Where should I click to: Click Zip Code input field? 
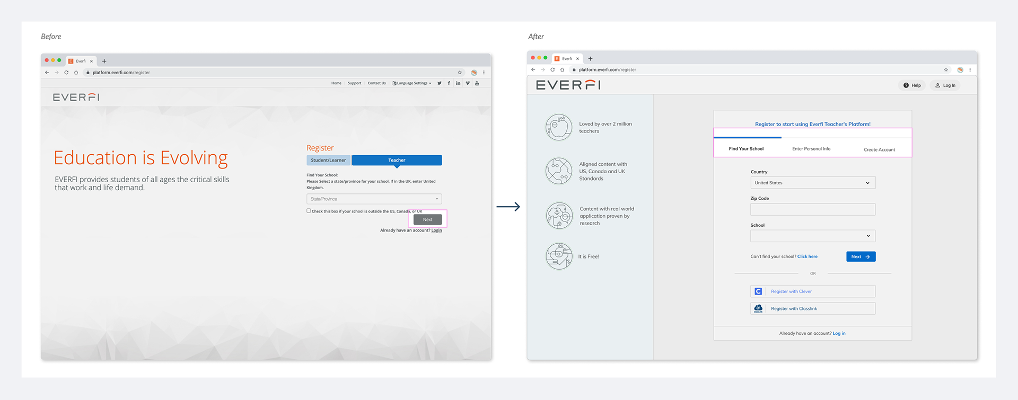coord(813,209)
